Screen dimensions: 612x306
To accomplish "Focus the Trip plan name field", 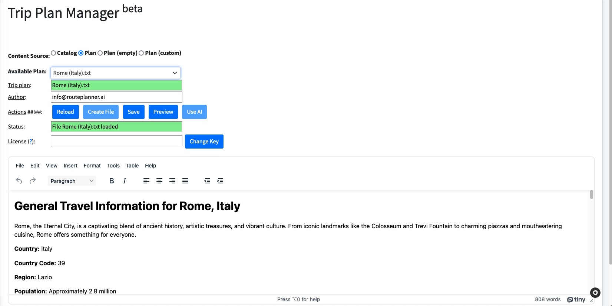I will (x=116, y=85).
